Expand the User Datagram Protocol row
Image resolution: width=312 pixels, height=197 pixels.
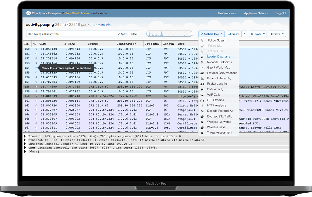click(x=25, y=148)
